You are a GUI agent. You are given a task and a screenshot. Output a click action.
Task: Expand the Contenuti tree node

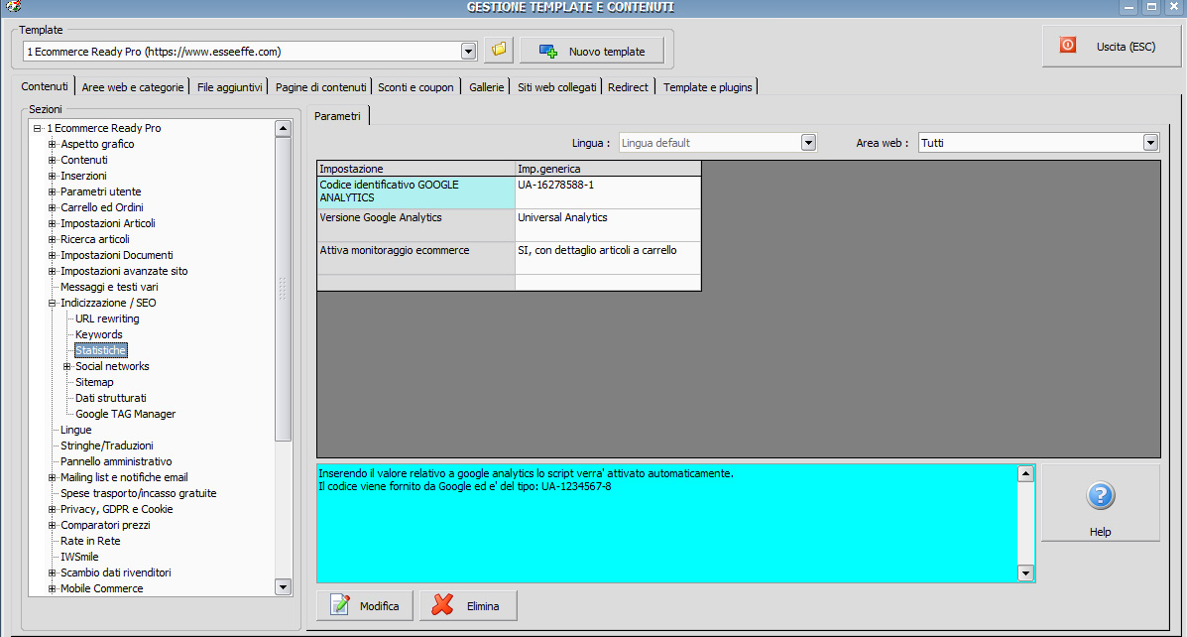pyautogui.click(x=53, y=160)
